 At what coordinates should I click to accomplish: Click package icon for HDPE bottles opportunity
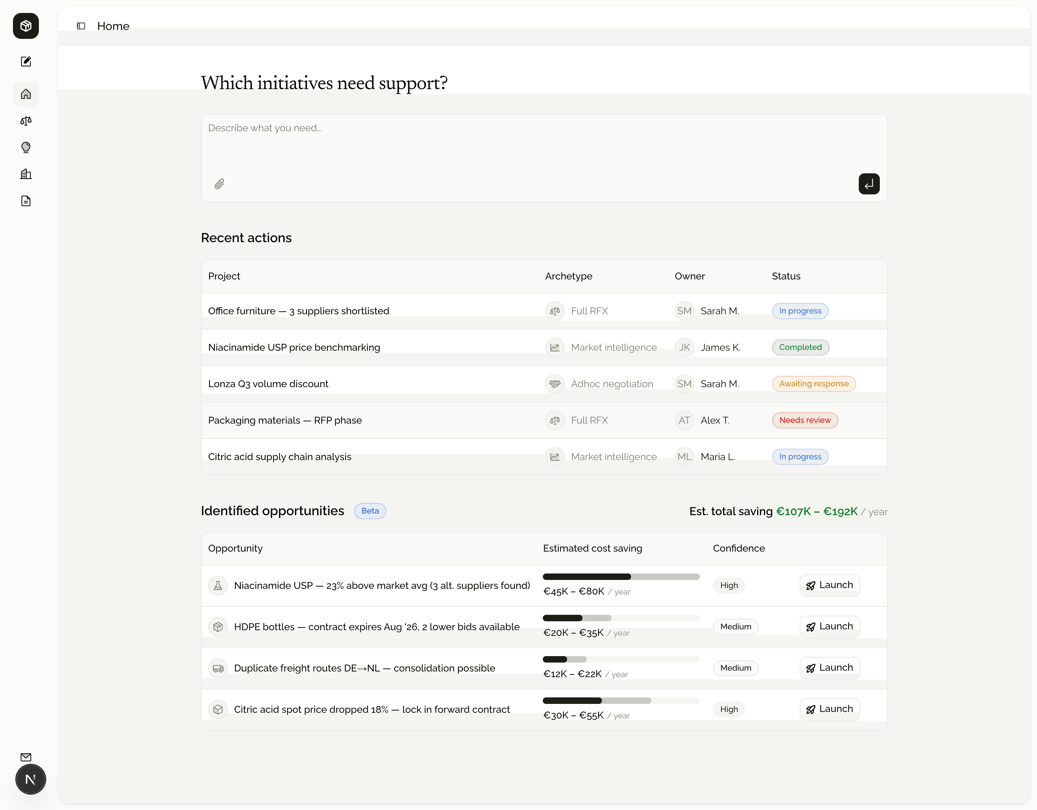pos(217,627)
